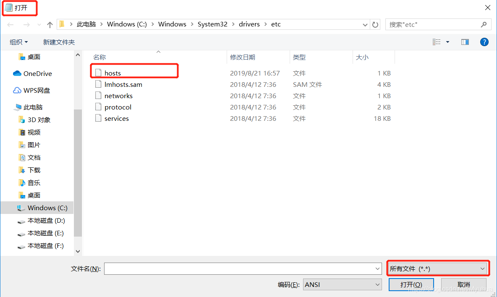This screenshot has width=497, height=297.
Task: Expand the address bar history dropdown
Action: pyautogui.click(x=365, y=25)
